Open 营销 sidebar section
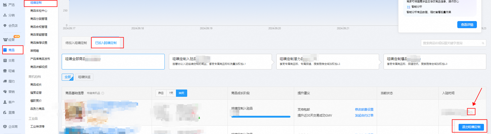 (9, 92)
